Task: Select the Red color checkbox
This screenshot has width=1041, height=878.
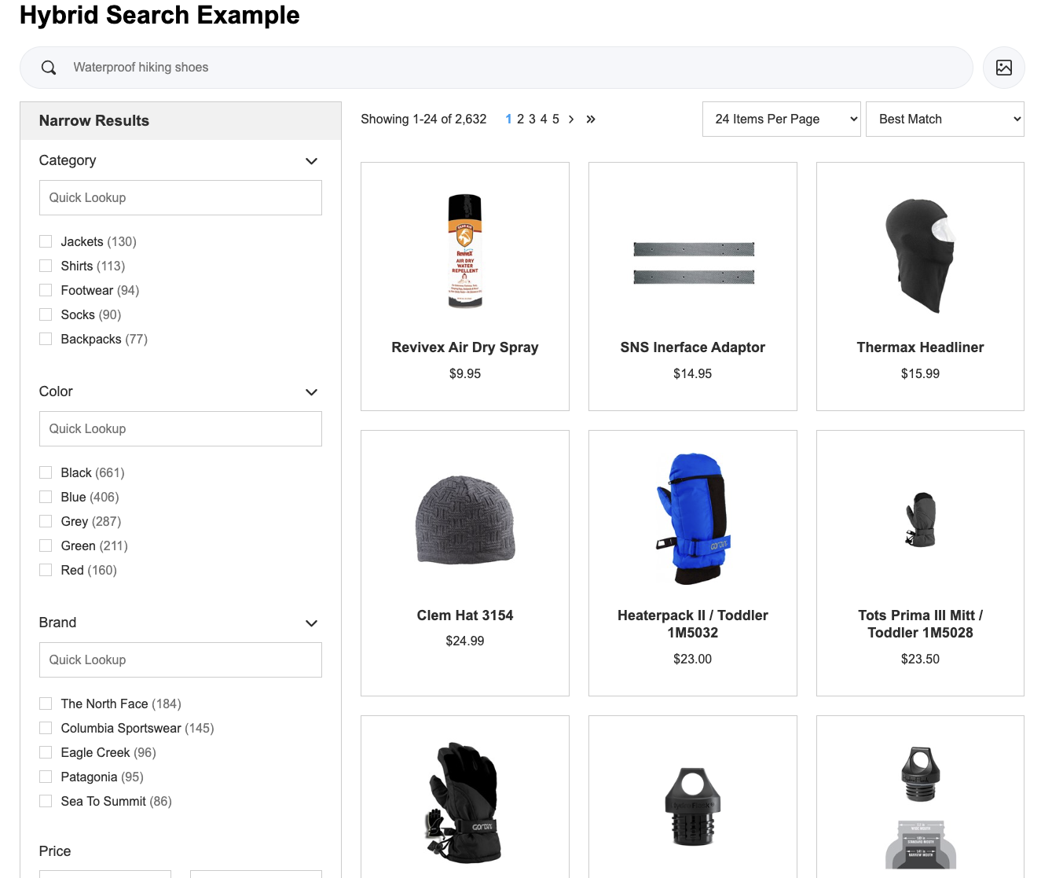Action: [46, 570]
